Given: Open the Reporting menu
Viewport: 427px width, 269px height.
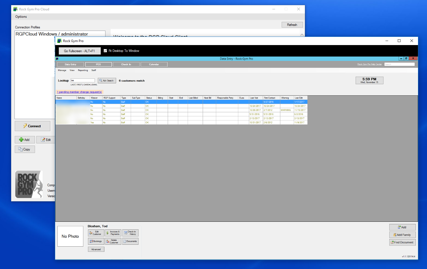Looking at the screenshot, I should point(83,70).
